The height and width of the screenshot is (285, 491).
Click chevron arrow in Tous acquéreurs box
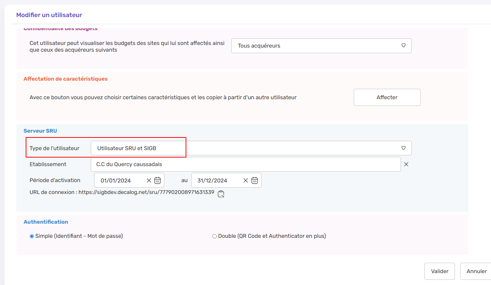click(x=403, y=45)
